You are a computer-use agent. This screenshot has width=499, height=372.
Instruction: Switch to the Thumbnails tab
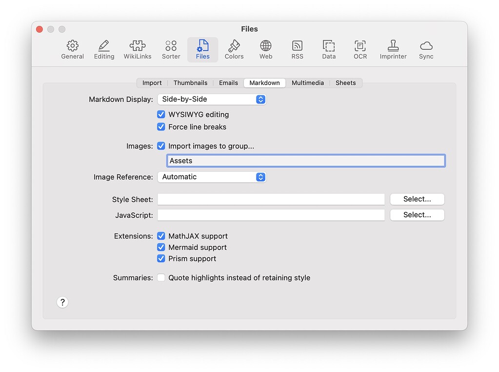click(x=190, y=83)
